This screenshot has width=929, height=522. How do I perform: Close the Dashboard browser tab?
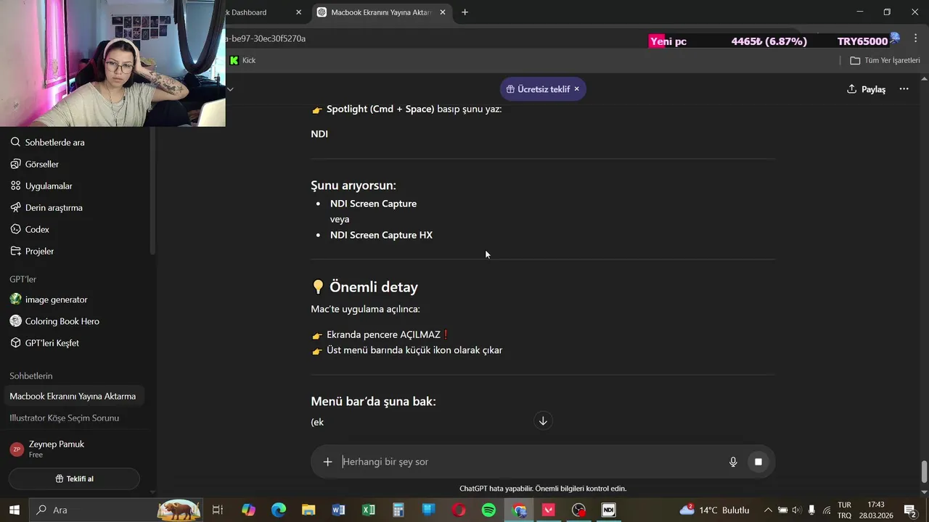[x=298, y=12]
